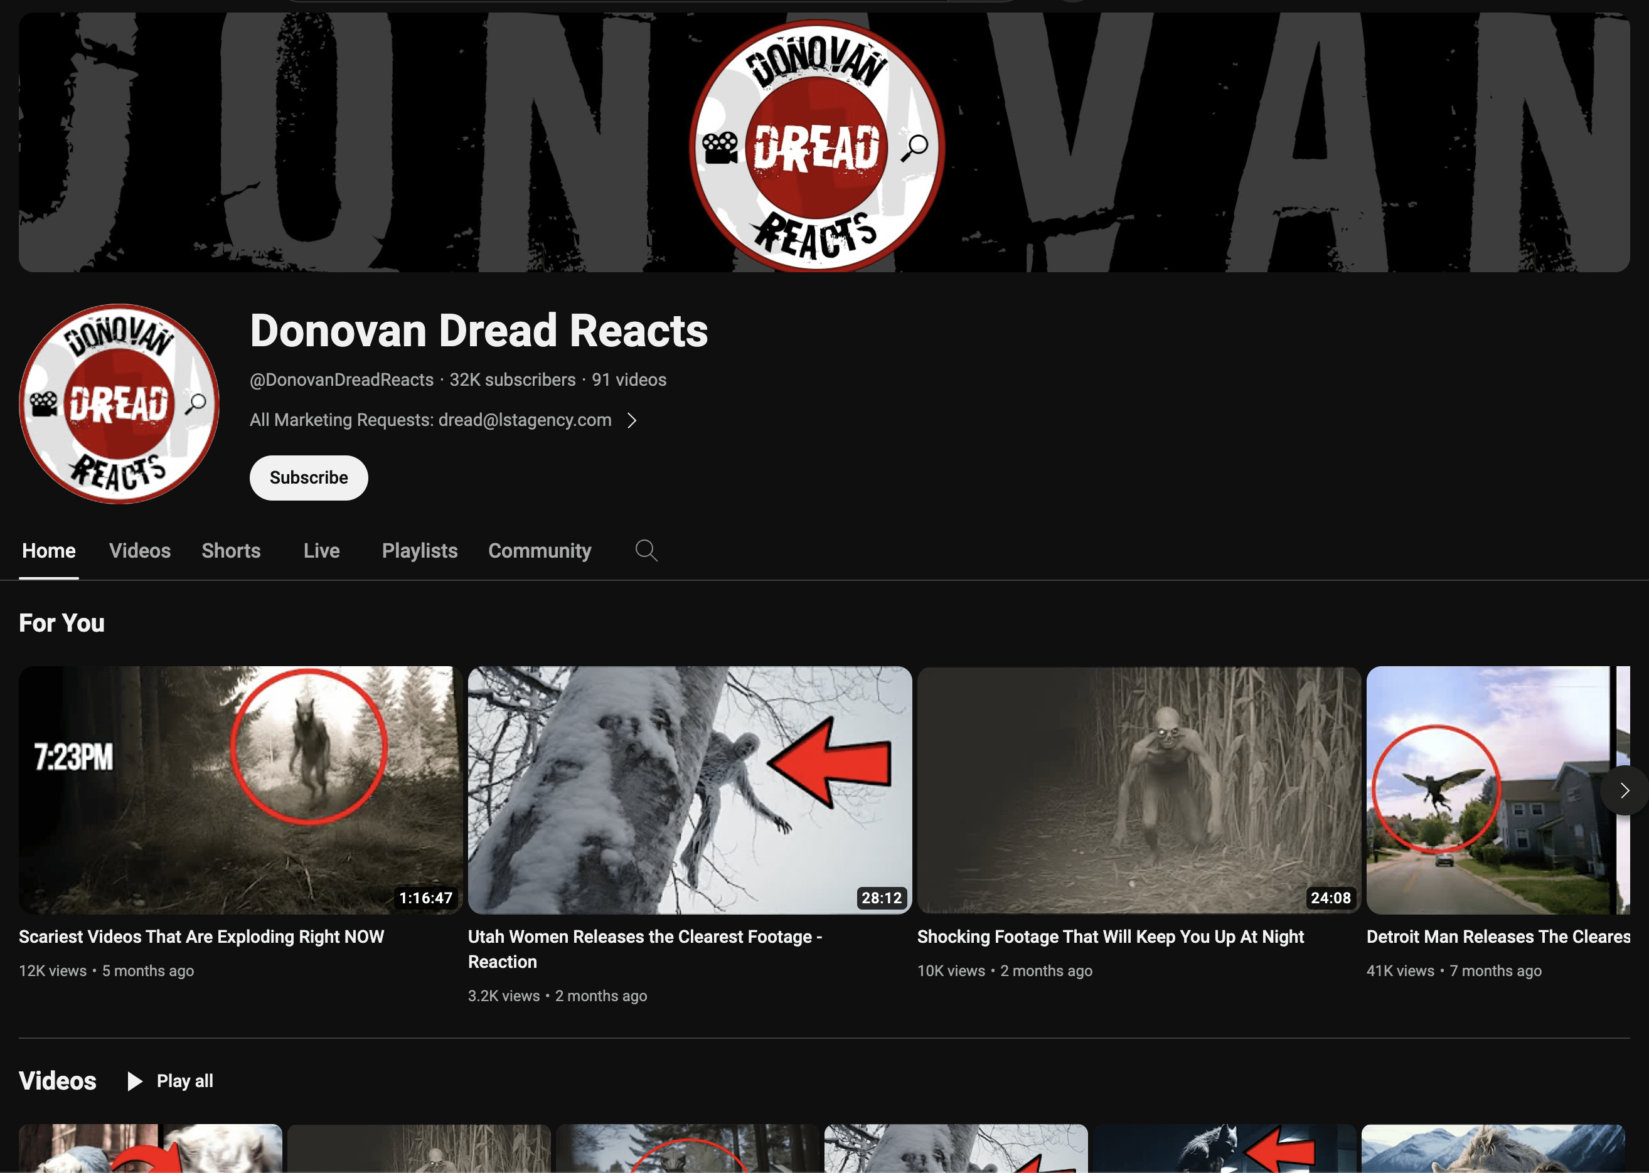Click the 24:08 duration badge
Screen dimensions: 1649x1173
click(x=1330, y=898)
